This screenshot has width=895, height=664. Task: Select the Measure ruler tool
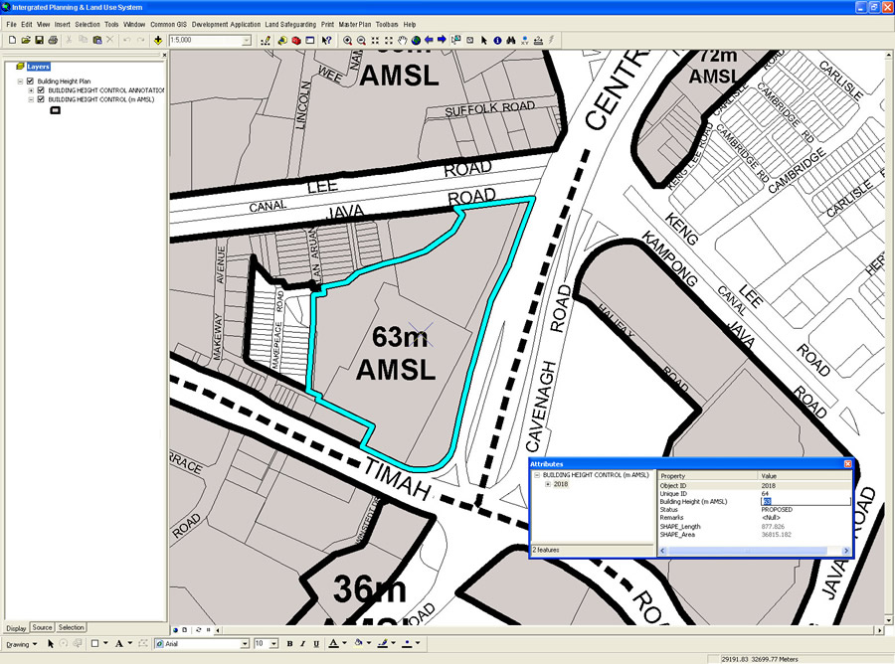click(x=538, y=41)
